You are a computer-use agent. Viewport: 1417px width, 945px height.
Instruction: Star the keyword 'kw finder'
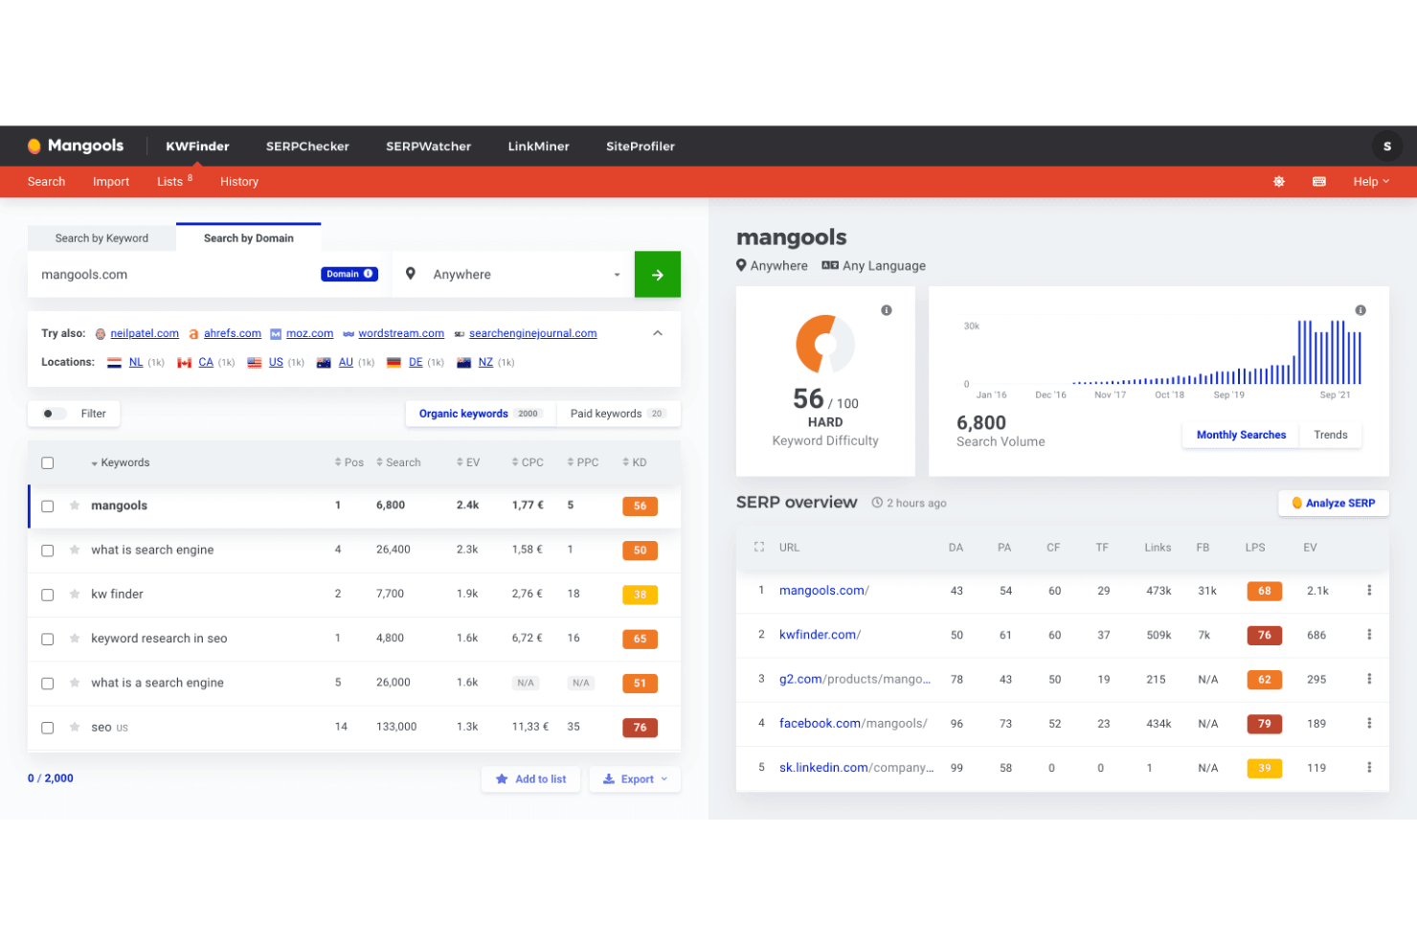pos(75,594)
